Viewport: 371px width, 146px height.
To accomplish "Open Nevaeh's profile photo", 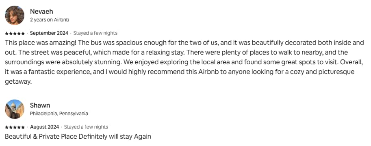I will [15, 15].
